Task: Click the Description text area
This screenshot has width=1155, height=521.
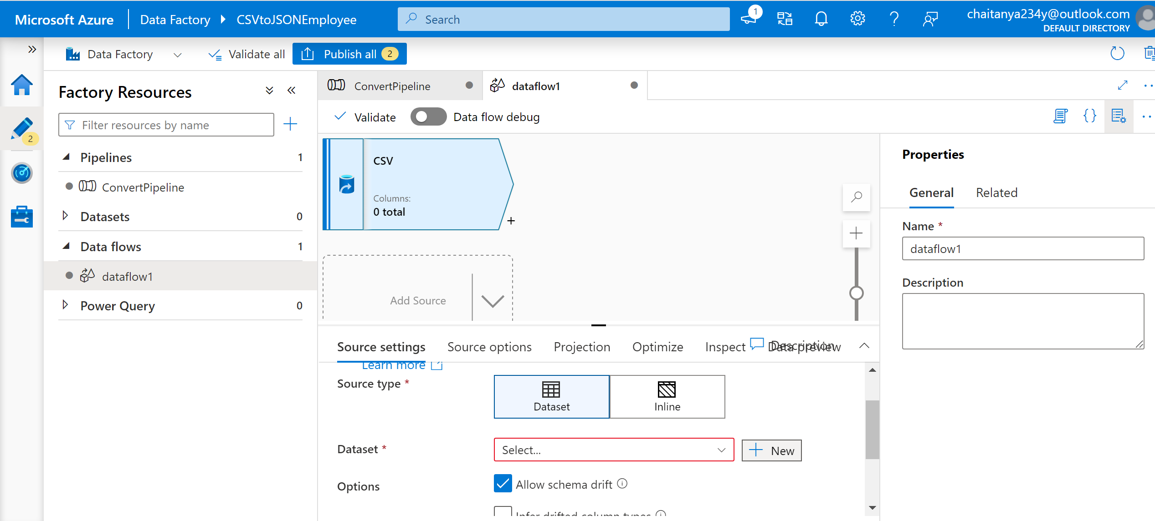Action: click(1023, 321)
